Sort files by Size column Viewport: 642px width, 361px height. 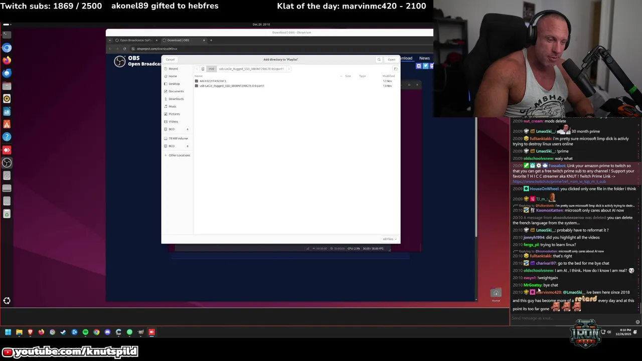348,76
